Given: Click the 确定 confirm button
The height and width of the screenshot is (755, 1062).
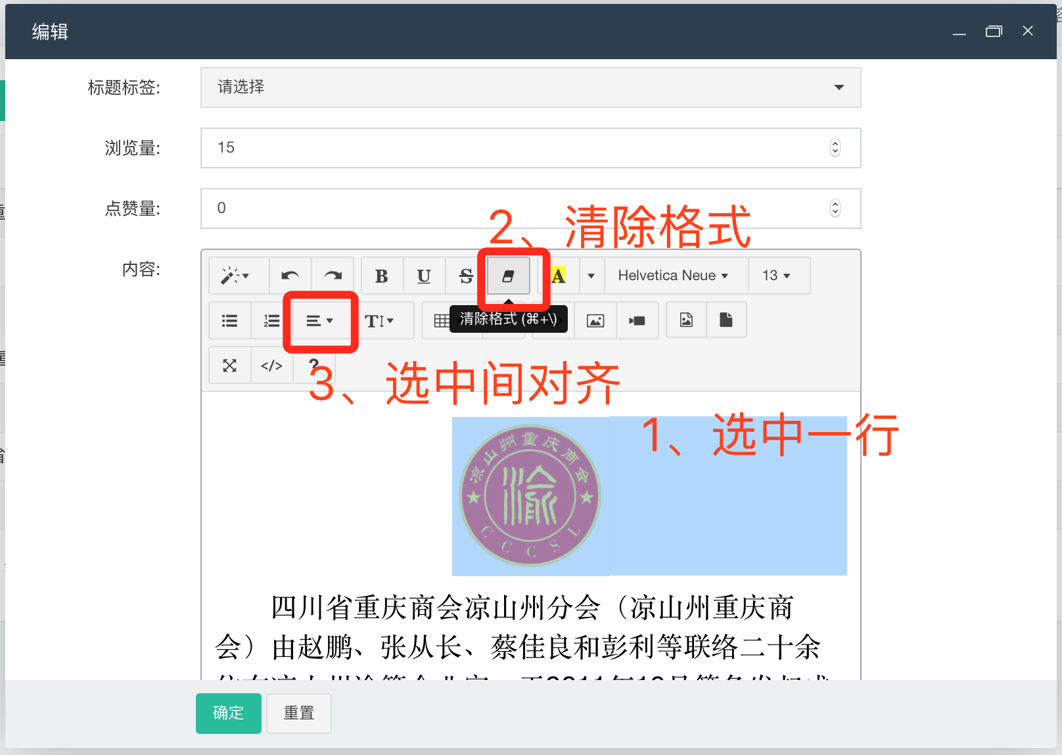Looking at the screenshot, I should [x=228, y=713].
